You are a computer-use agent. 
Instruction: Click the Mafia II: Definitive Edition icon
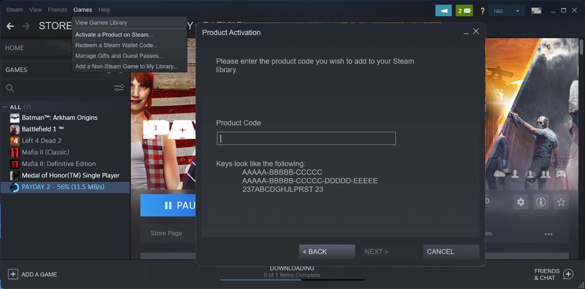point(15,164)
